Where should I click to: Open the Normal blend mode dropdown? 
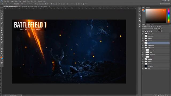[147, 29]
